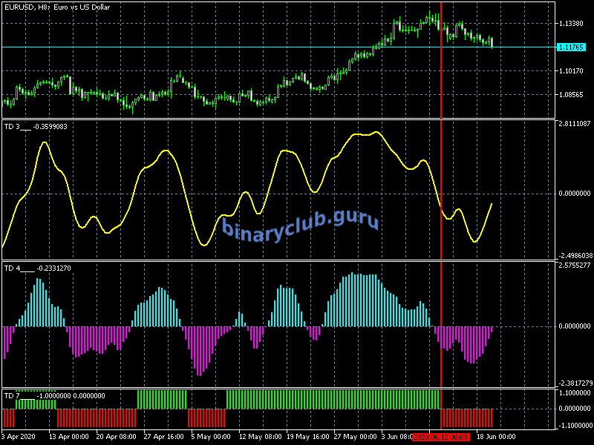Image resolution: width=594 pixels, height=445 pixels.
Task: Click the cyan 1.11765 current price tag
Action: [573, 47]
